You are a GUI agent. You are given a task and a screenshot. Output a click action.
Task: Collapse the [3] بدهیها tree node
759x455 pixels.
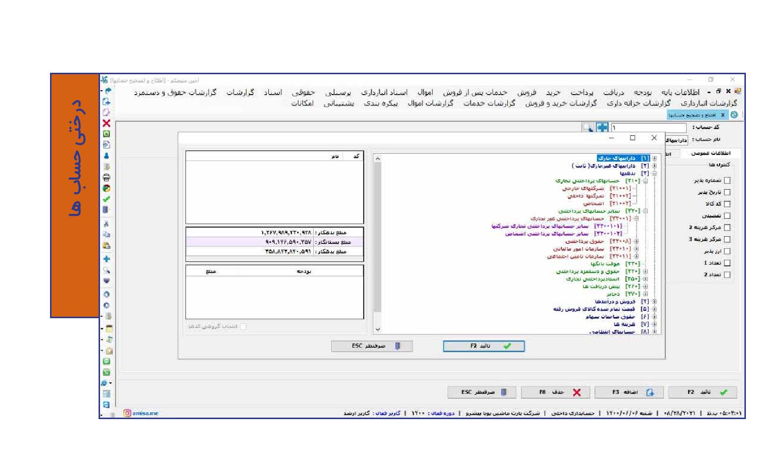click(655, 173)
